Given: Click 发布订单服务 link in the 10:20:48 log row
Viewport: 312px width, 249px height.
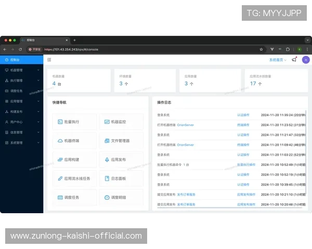Looking at the screenshot, I should coord(186,204).
